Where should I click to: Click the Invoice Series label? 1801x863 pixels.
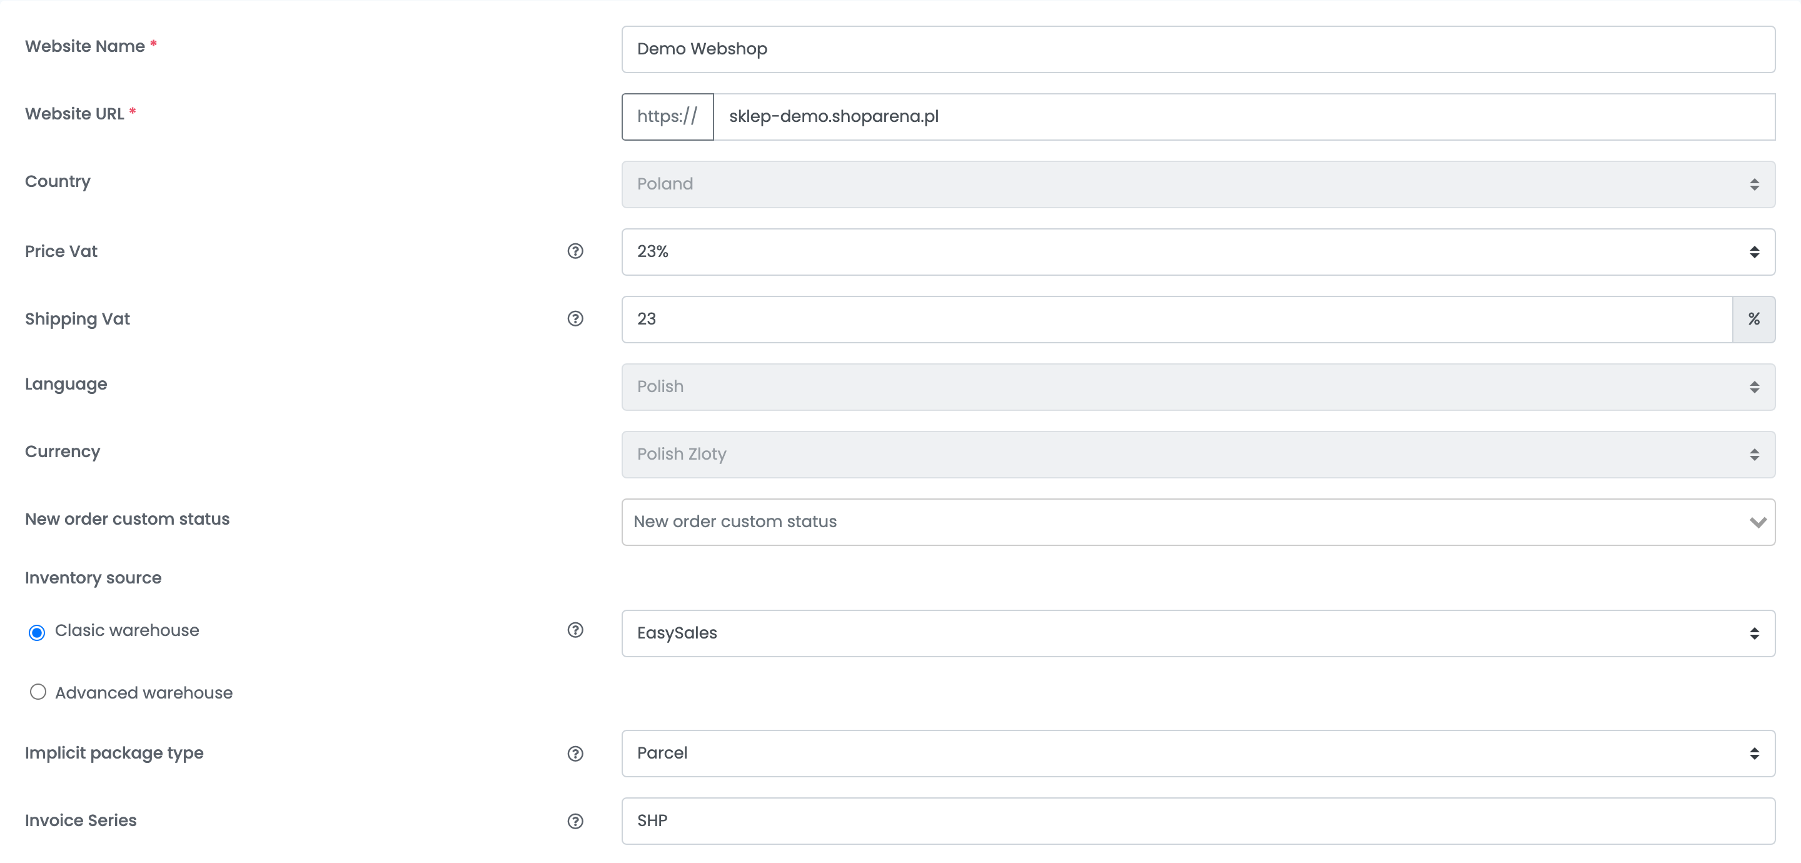pyautogui.click(x=81, y=820)
